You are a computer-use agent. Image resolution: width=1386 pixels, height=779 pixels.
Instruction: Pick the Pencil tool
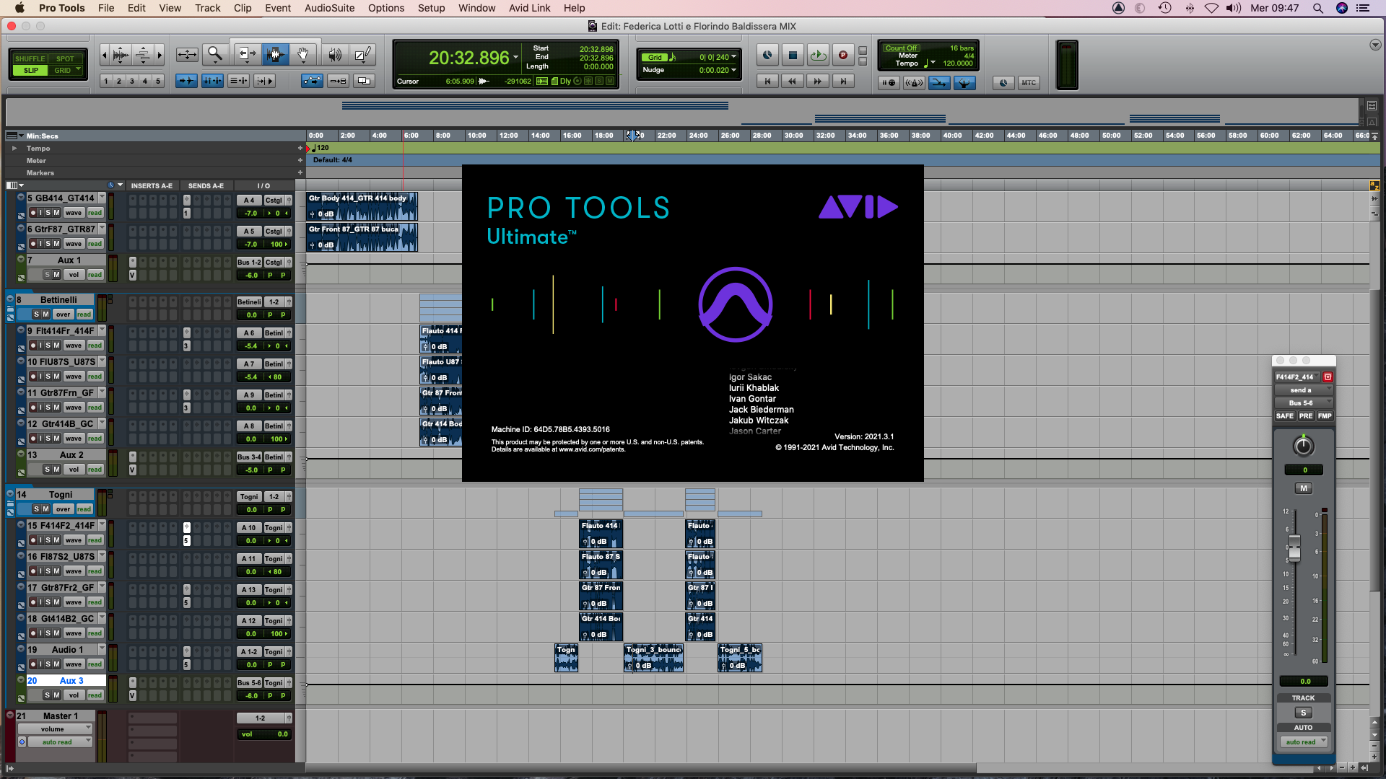[362, 54]
